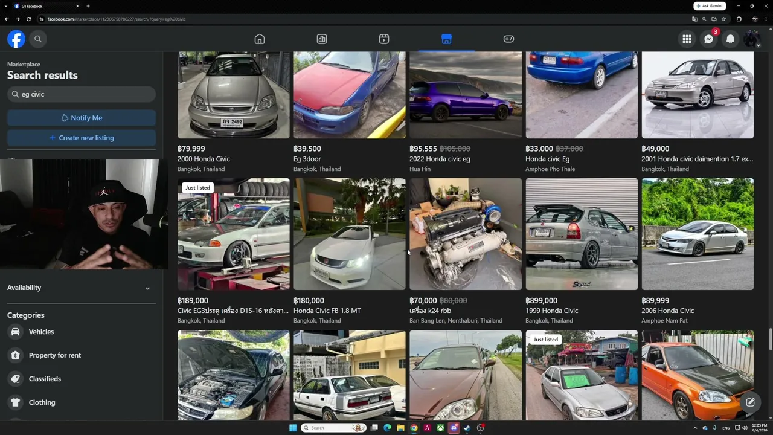The image size is (773, 435).
Task: Open the Reels video icon
Action: pos(384,39)
